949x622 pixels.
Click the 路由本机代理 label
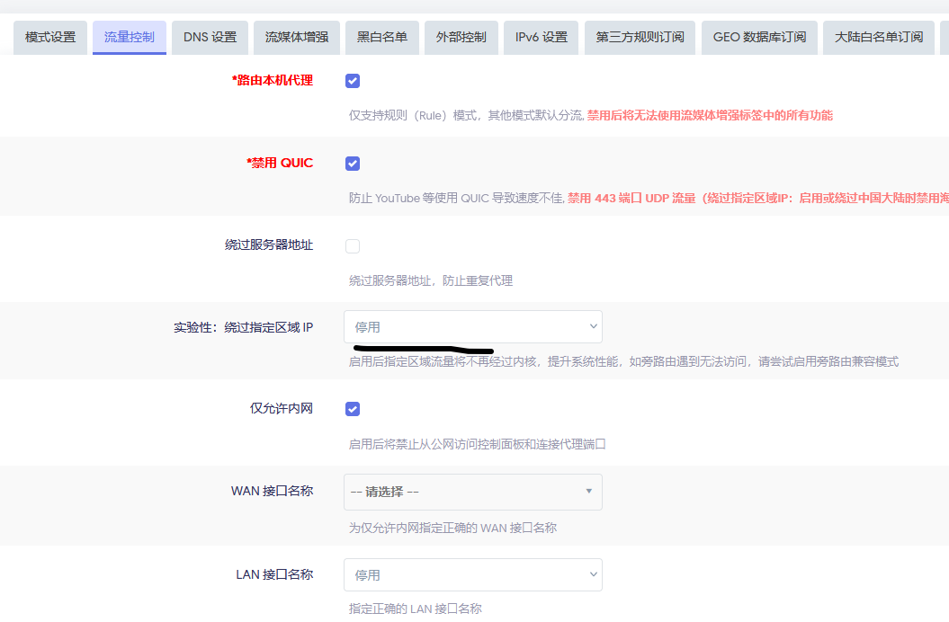(x=273, y=81)
